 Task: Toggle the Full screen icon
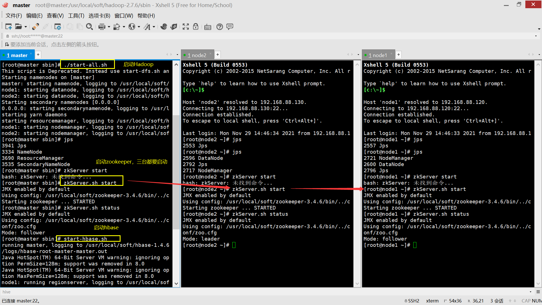click(x=185, y=27)
